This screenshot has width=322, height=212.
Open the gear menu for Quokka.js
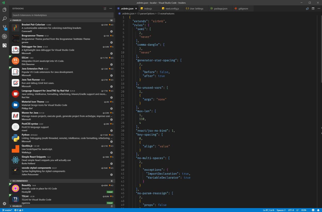click(111, 152)
